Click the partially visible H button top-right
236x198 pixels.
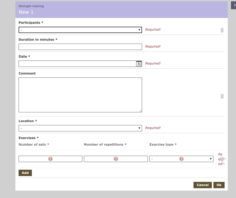pyautogui.click(x=234, y=5)
